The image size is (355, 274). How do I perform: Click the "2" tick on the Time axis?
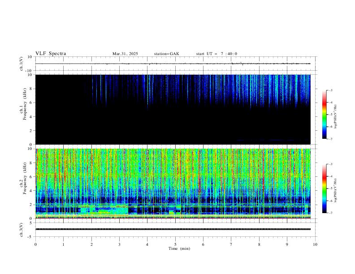(x=91, y=244)
